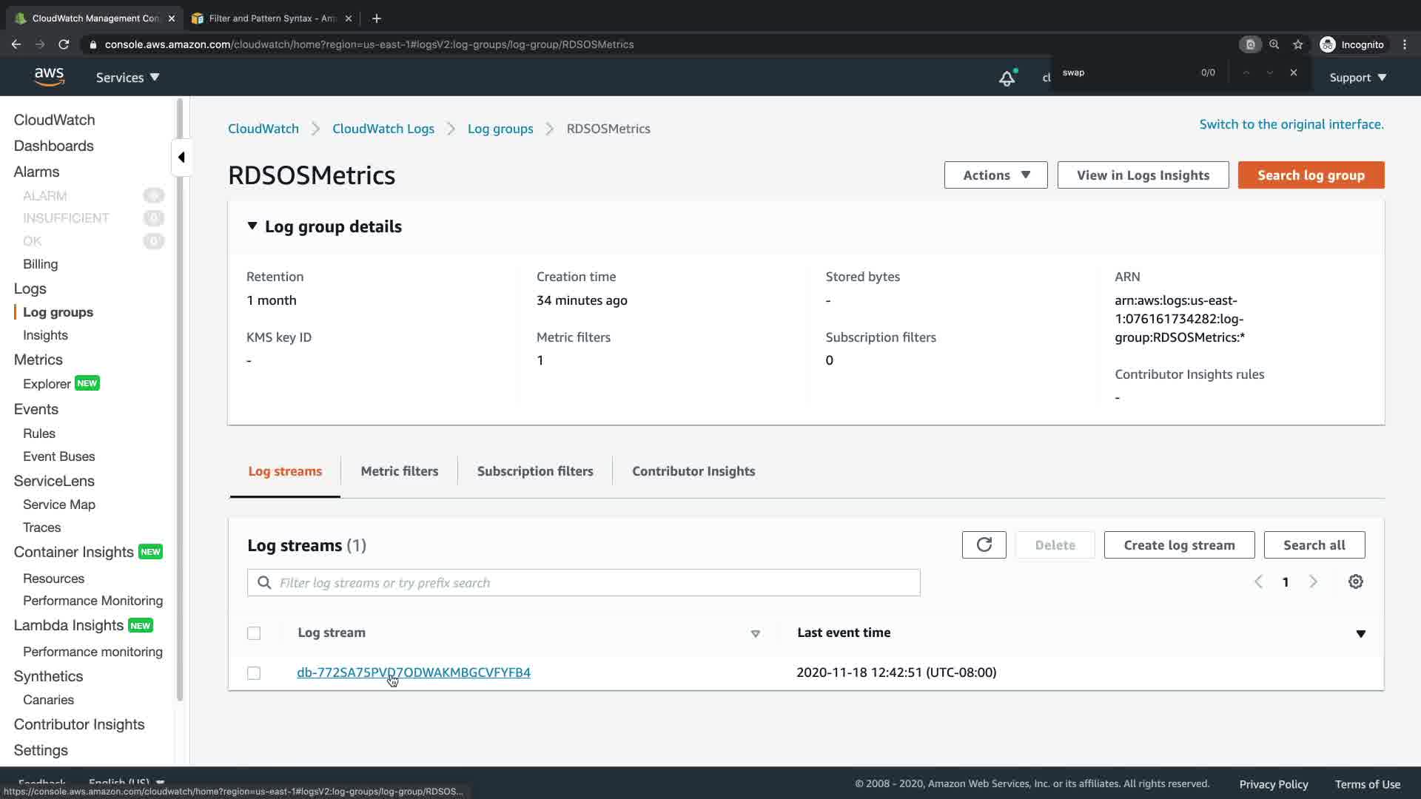Image resolution: width=1421 pixels, height=799 pixels.
Task: Check the db-772SA75PVD7ODWAKMBGCVFYFB4 stream checkbox
Action: 254,673
